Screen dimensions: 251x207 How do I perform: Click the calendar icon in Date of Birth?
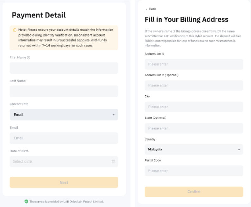[114, 162]
